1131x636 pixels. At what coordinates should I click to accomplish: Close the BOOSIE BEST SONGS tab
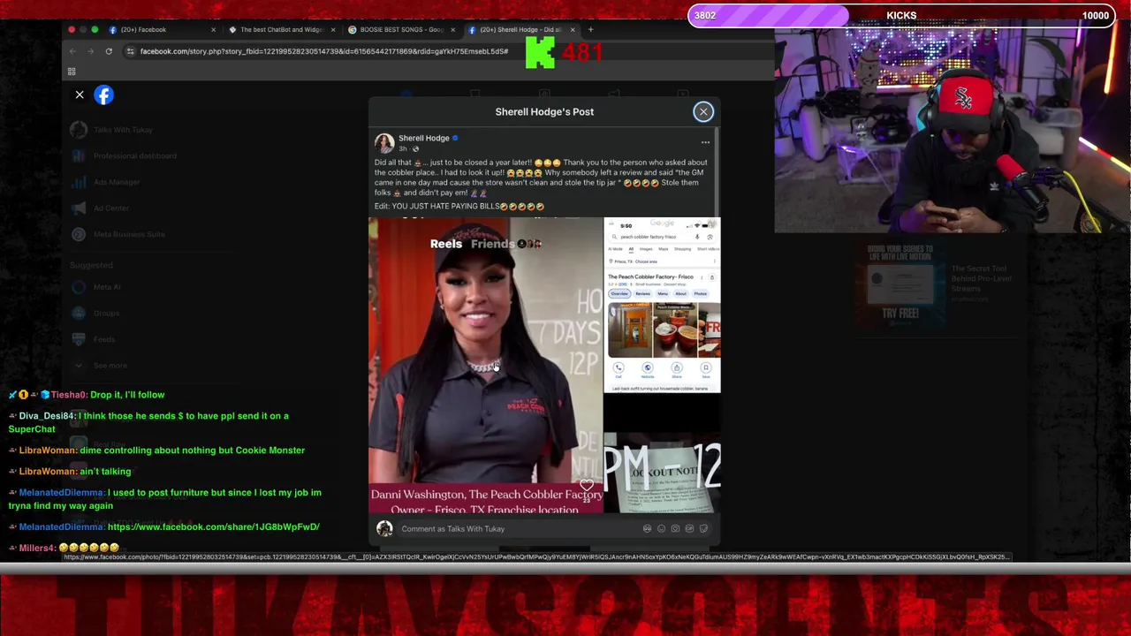pos(452,29)
